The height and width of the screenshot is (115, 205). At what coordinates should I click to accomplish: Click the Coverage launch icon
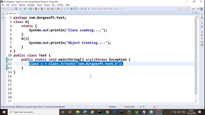point(36,9)
